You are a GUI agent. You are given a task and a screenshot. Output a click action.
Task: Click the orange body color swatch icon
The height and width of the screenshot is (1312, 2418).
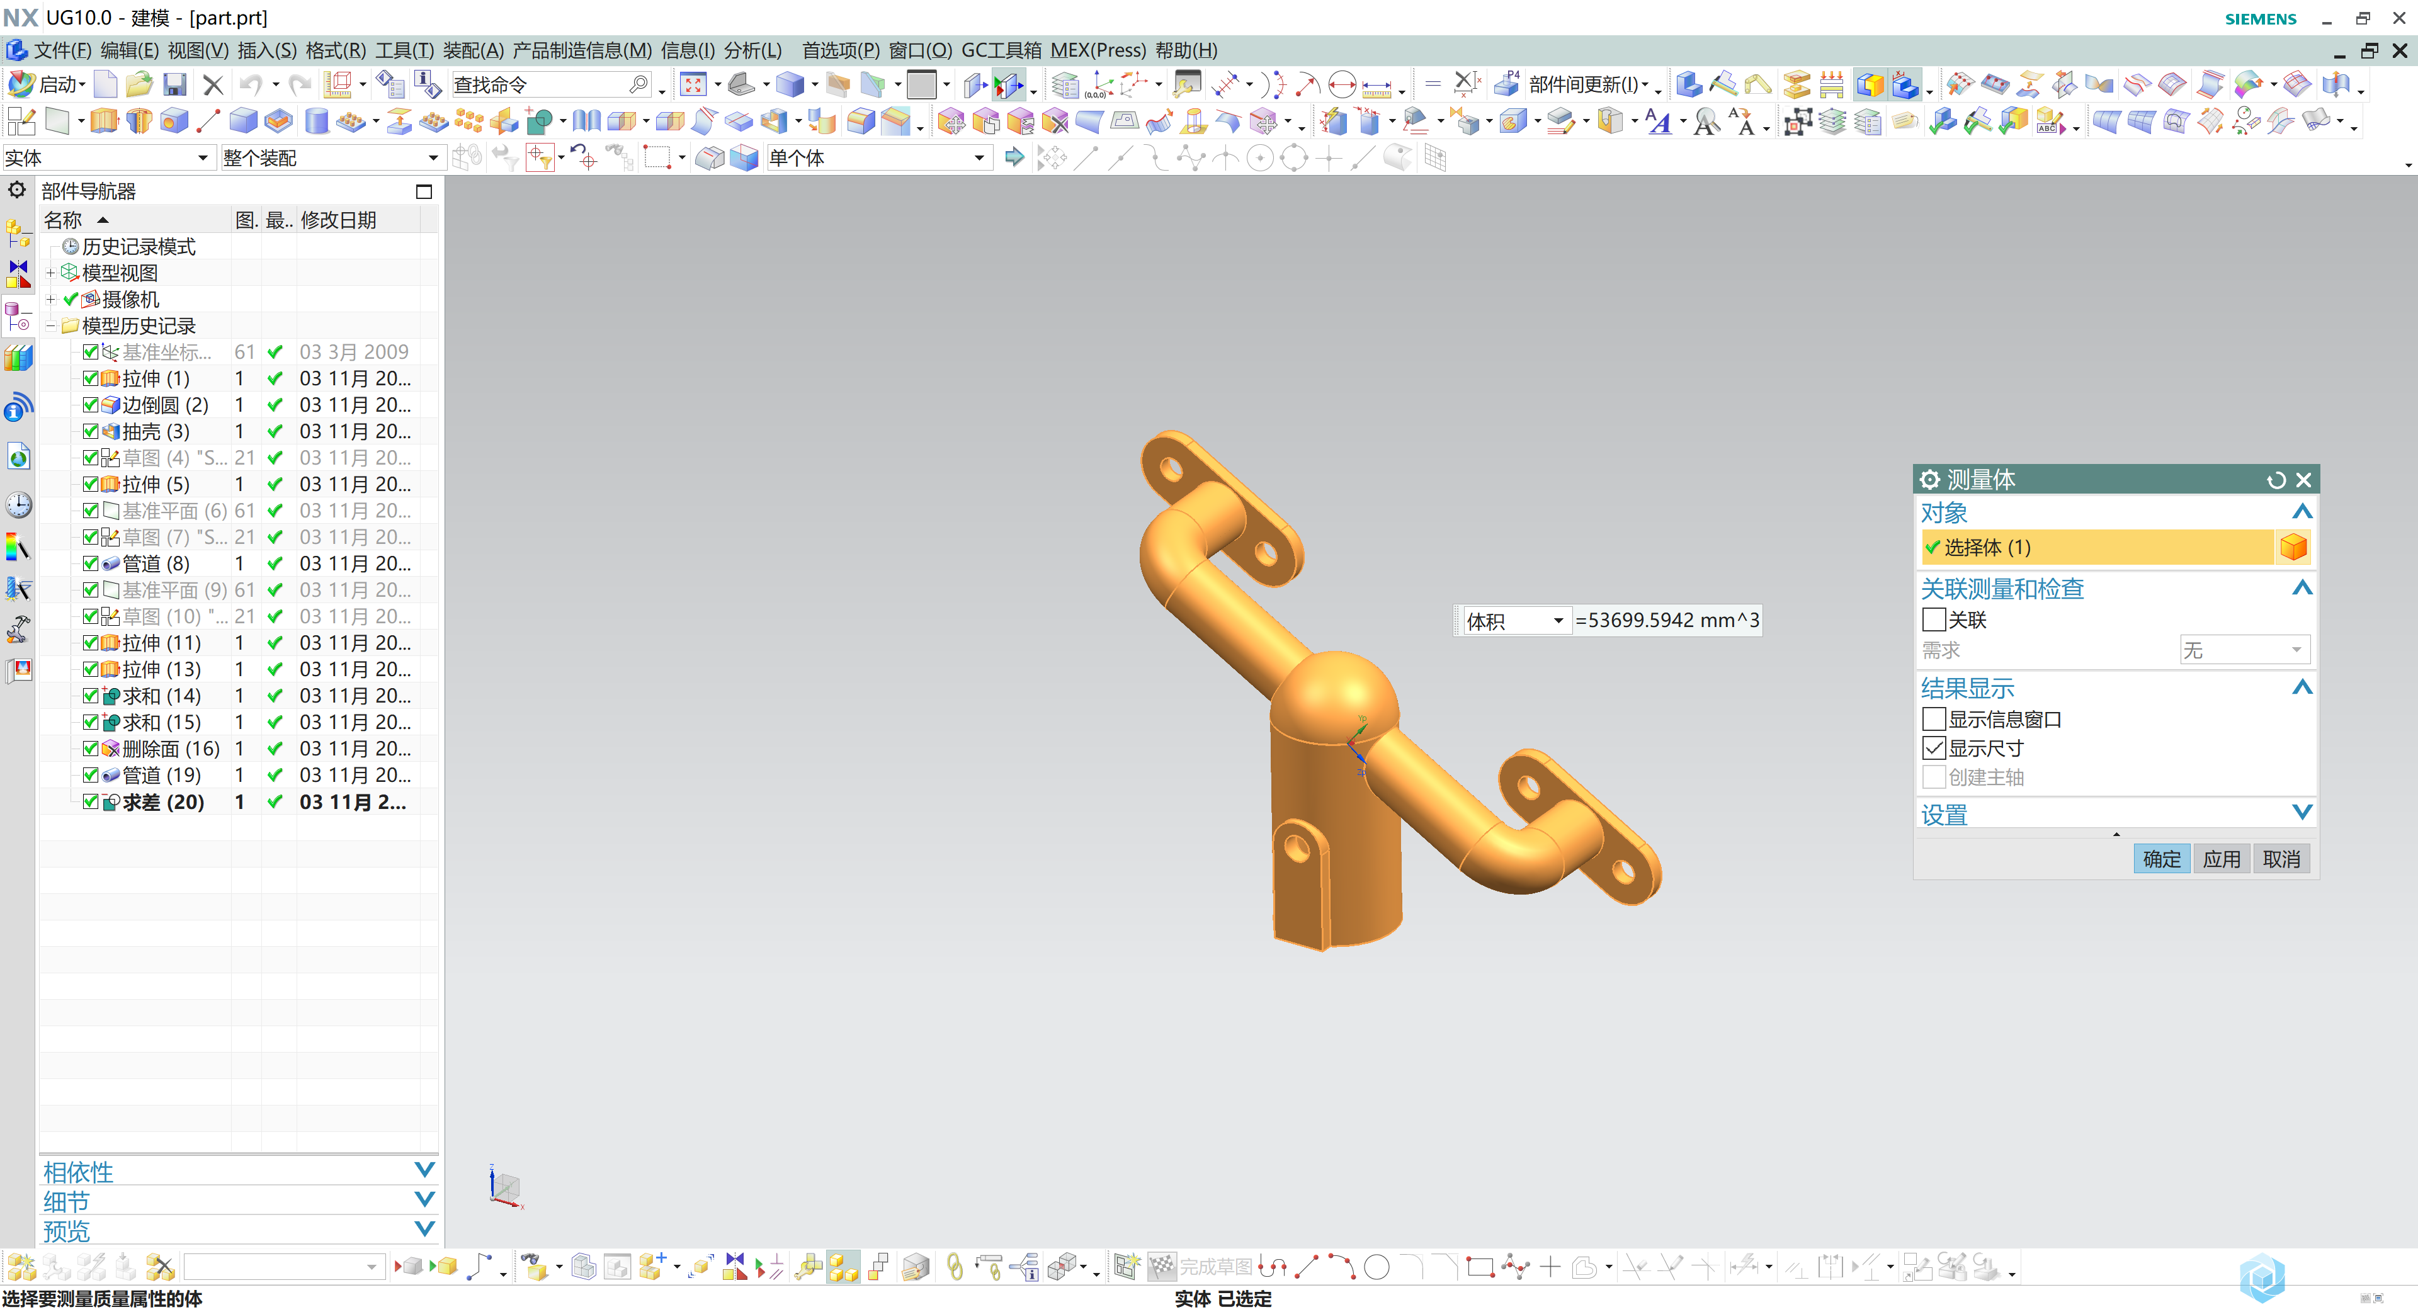click(2293, 547)
